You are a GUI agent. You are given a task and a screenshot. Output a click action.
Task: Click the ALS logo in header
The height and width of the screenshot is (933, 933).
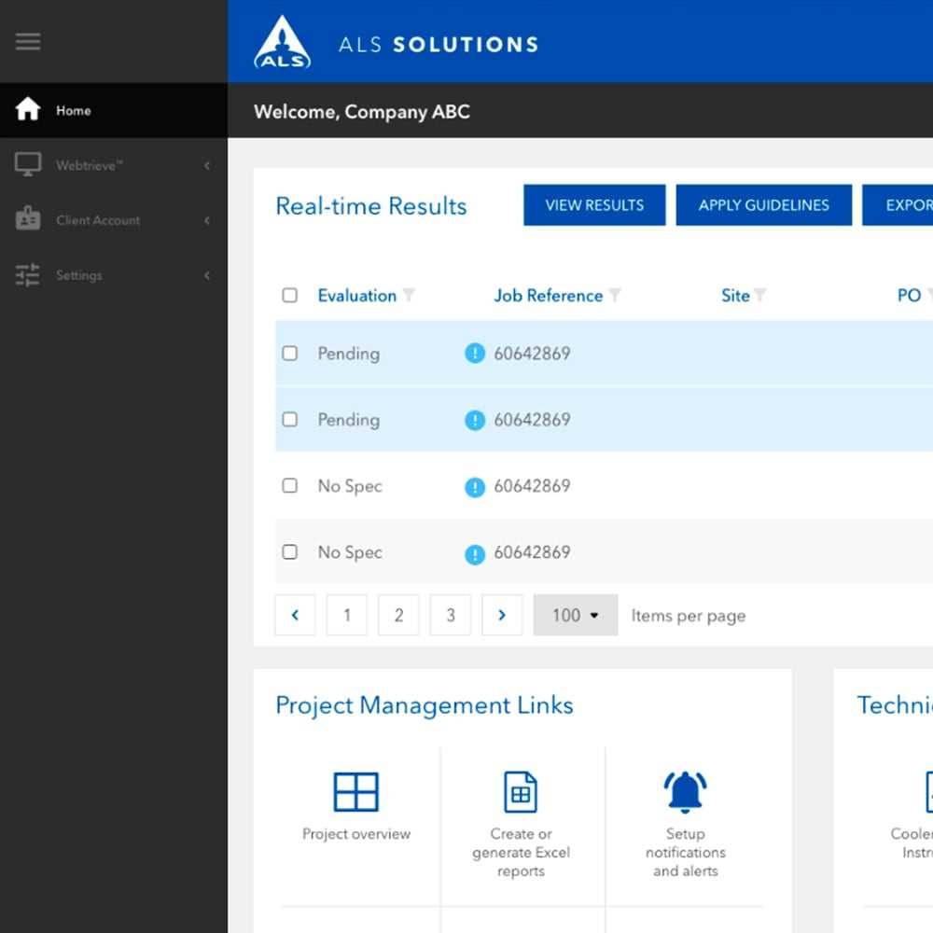(x=282, y=43)
